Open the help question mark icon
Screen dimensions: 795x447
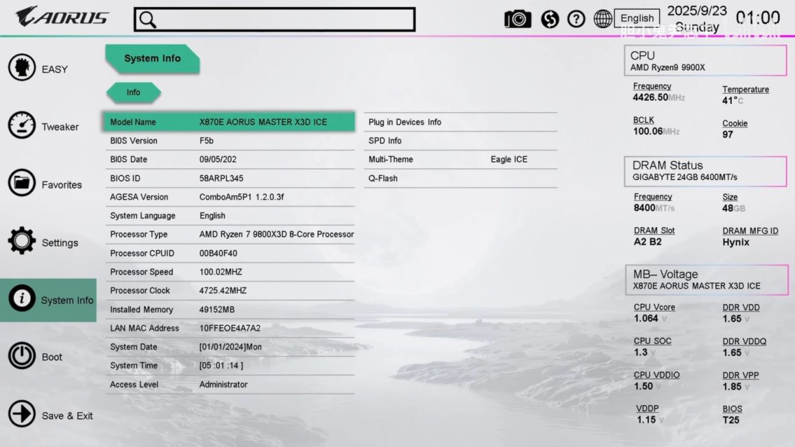pyautogui.click(x=576, y=19)
